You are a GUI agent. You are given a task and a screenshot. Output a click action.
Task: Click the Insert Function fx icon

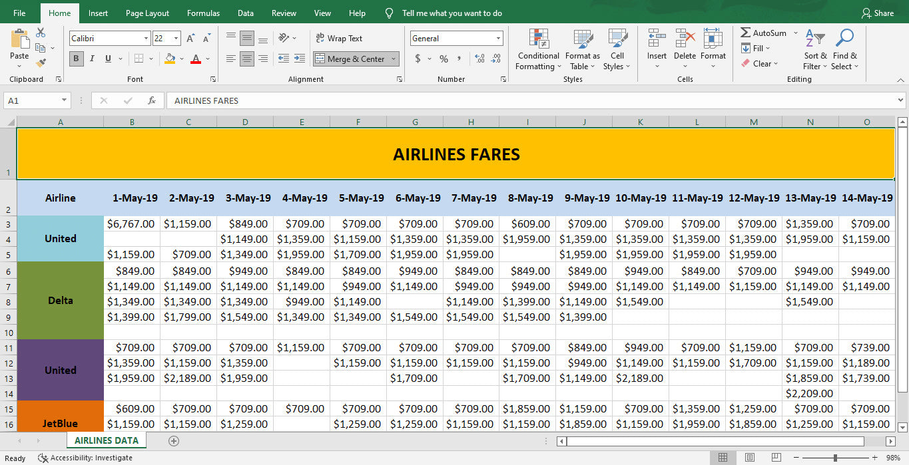[152, 100]
